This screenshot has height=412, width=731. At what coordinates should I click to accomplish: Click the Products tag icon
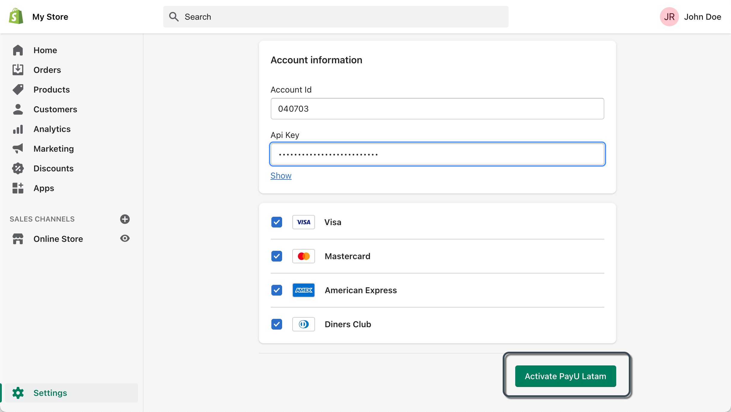[x=18, y=90]
